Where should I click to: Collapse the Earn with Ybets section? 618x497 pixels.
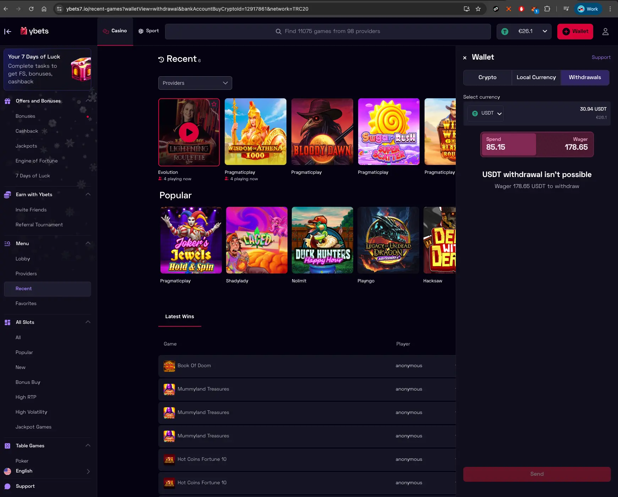88,194
